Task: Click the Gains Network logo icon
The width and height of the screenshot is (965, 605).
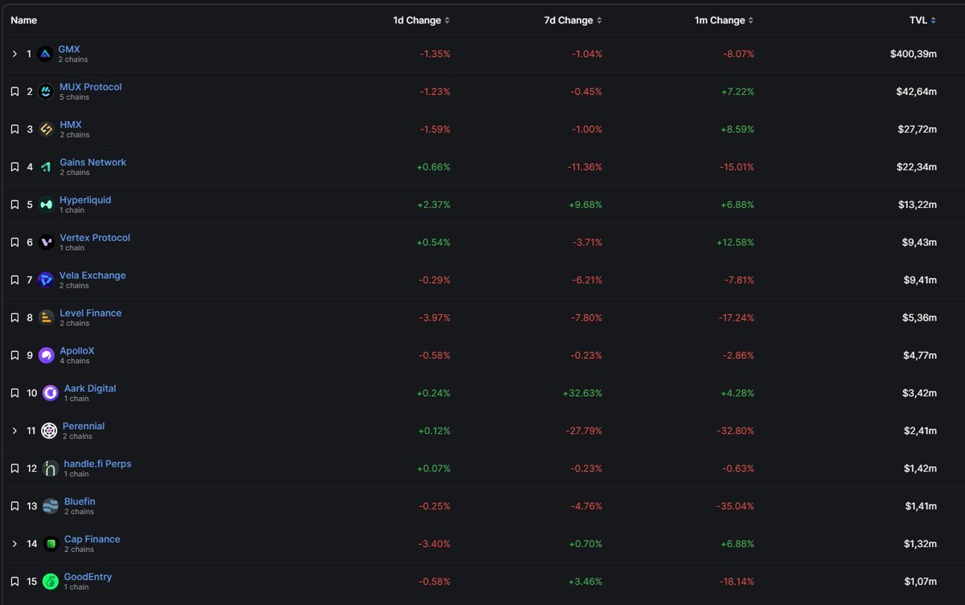Action: click(x=46, y=167)
